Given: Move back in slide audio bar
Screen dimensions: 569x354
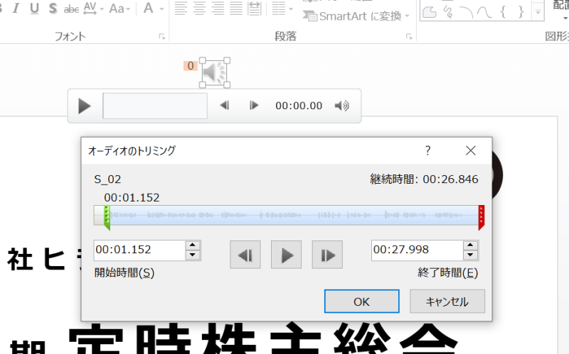Looking at the screenshot, I should pyautogui.click(x=225, y=105).
